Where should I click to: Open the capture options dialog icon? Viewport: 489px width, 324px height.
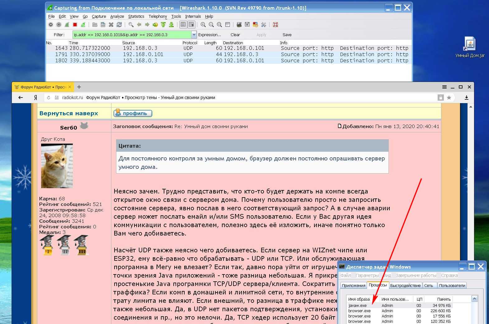click(59, 25)
